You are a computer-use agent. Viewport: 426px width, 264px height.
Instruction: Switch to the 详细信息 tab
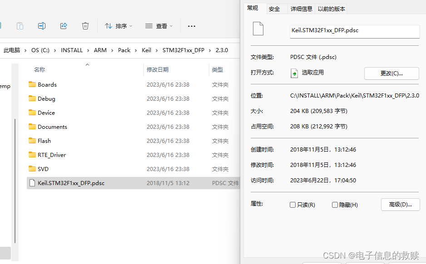coord(301,9)
